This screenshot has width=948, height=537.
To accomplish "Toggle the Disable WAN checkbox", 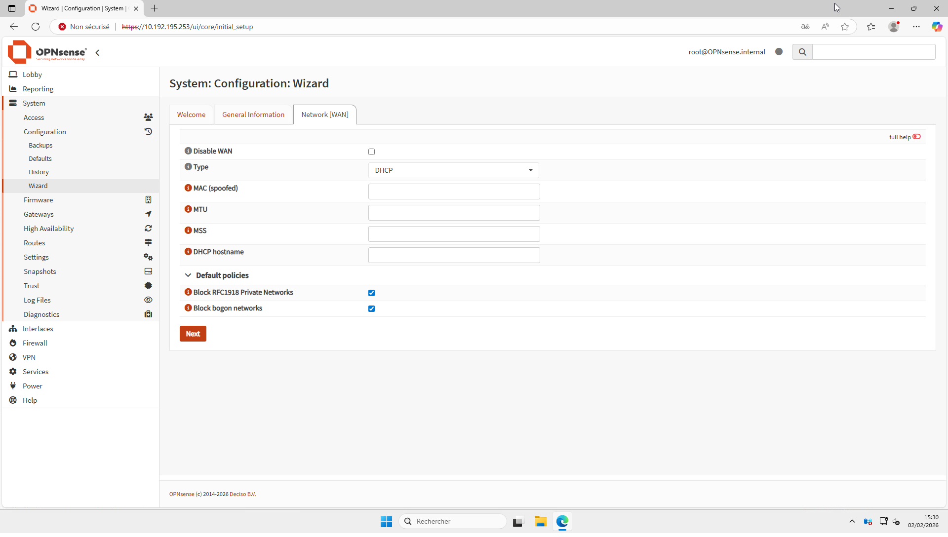I will (371, 152).
